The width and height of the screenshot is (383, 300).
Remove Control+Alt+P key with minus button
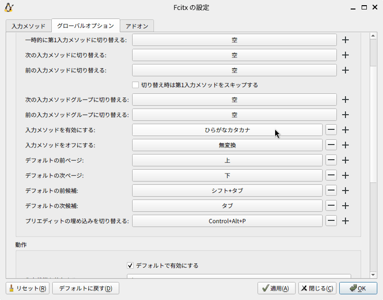[331, 221]
